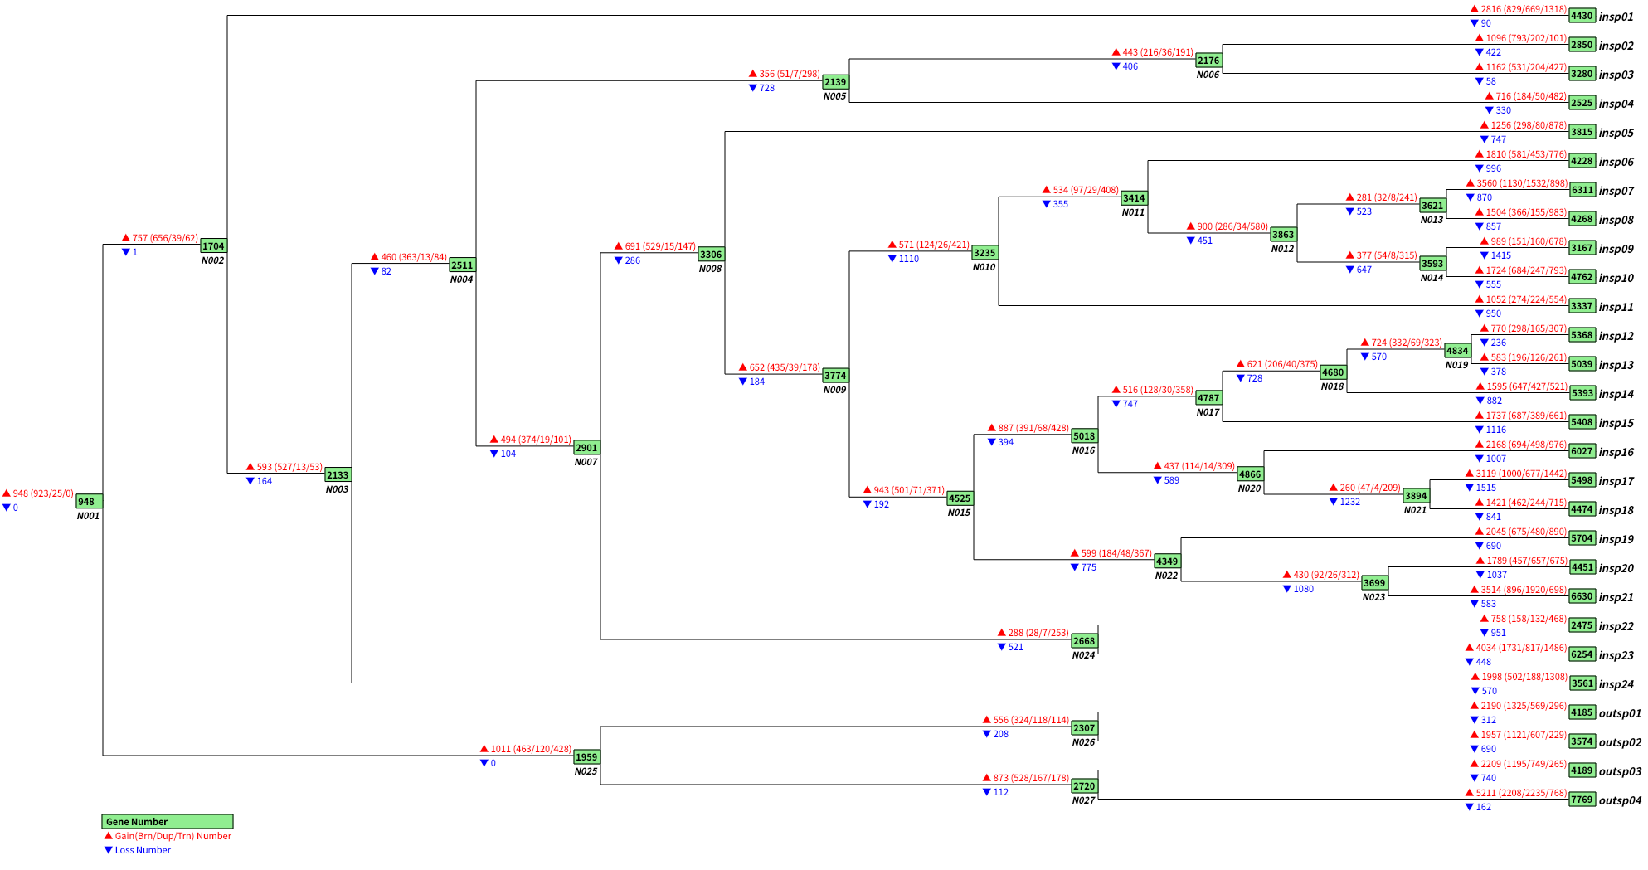Select gain text 691 (529/15/147)
Screen dimensions: 1648x870
coord(660,246)
